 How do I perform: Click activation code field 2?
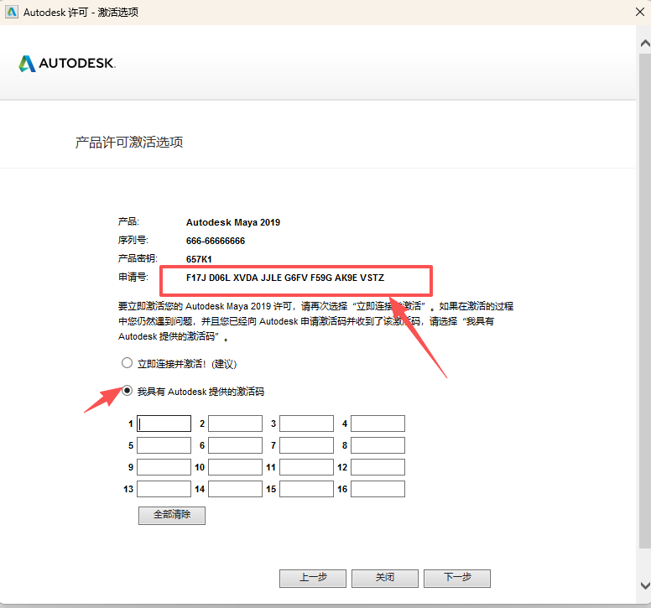(x=236, y=424)
